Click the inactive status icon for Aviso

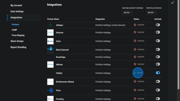[135, 41]
